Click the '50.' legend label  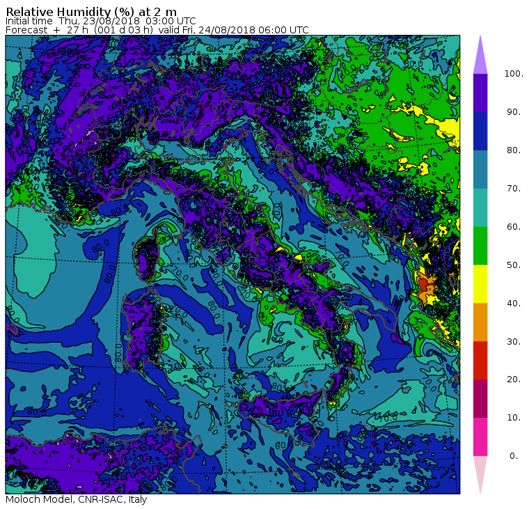point(514,265)
